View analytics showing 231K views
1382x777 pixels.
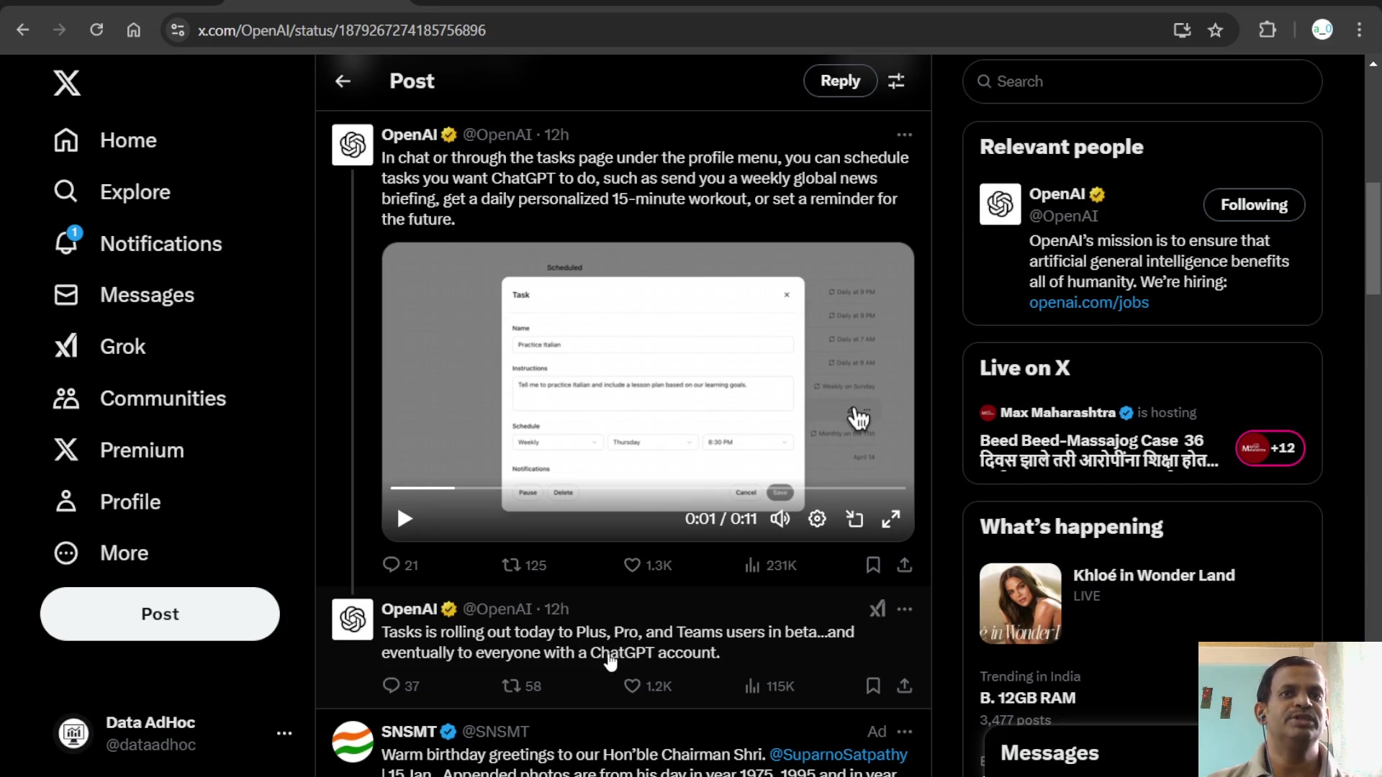point(770,565)
